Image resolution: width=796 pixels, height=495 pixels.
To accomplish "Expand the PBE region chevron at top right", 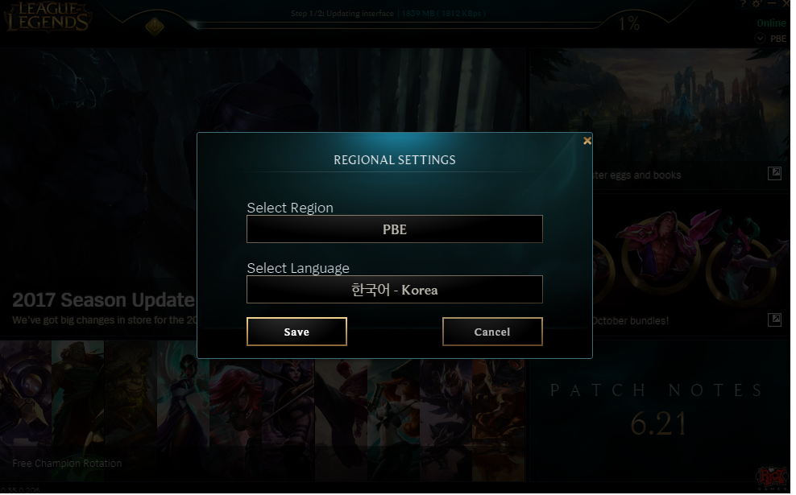I will pos(760,38).
